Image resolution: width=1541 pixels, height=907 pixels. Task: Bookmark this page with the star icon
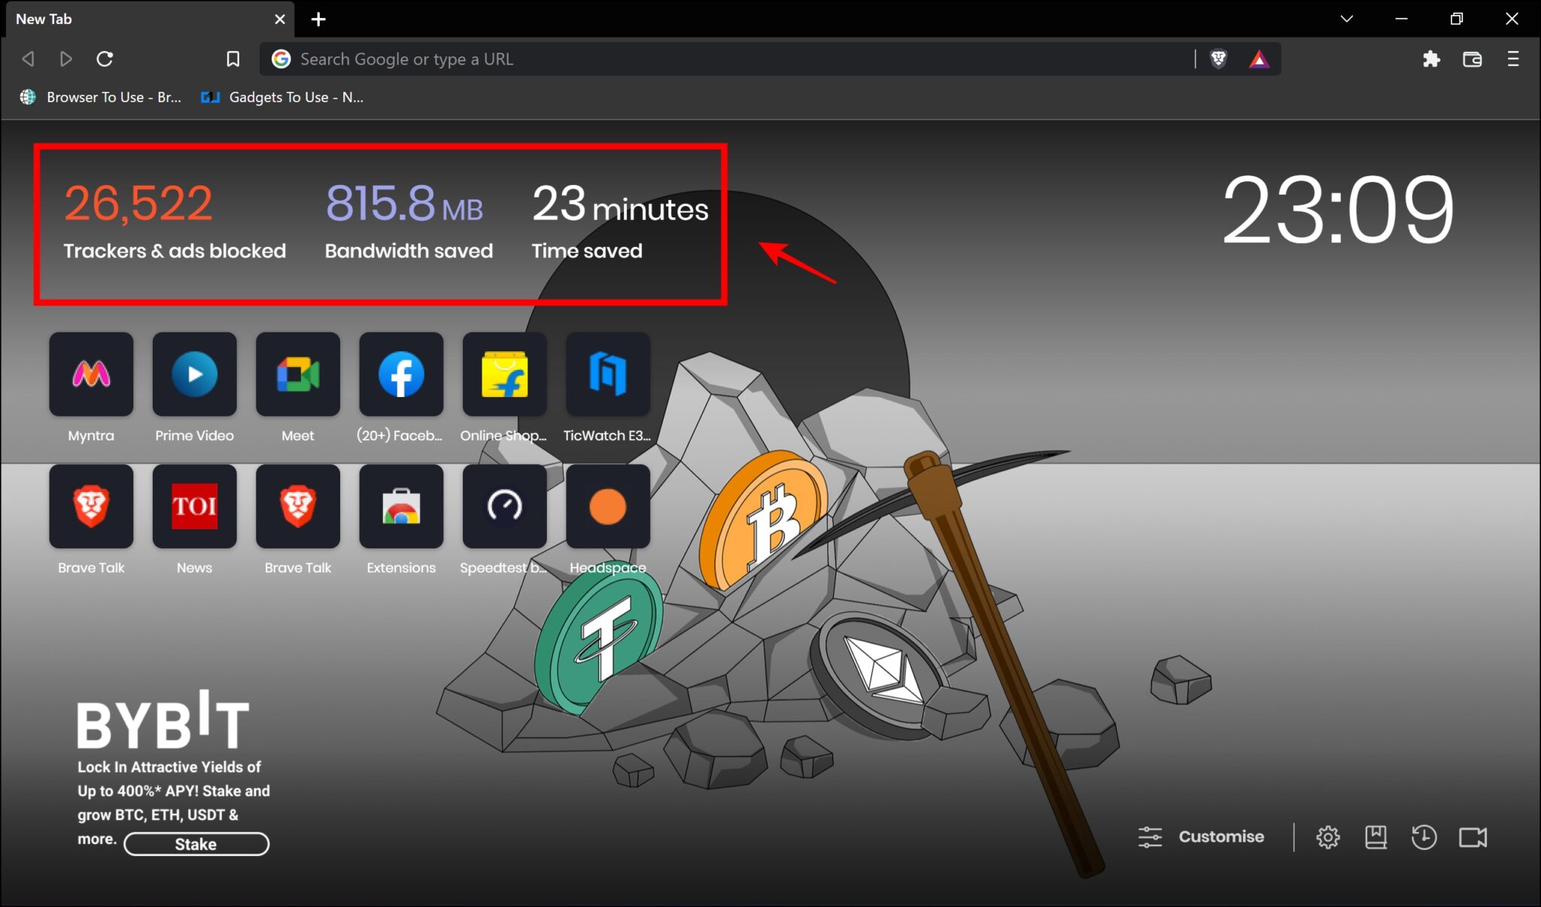click(233, 59)
